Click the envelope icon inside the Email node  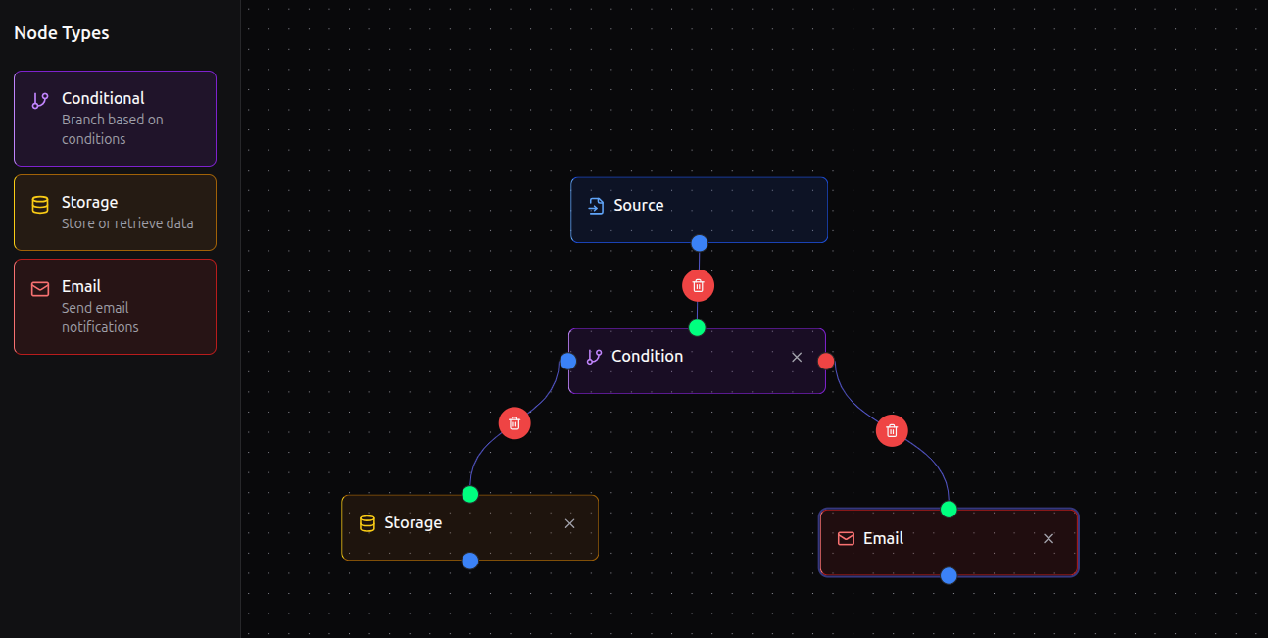846,538
